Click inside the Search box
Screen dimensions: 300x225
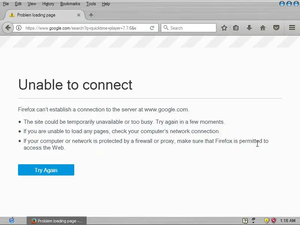click(189, 28)
